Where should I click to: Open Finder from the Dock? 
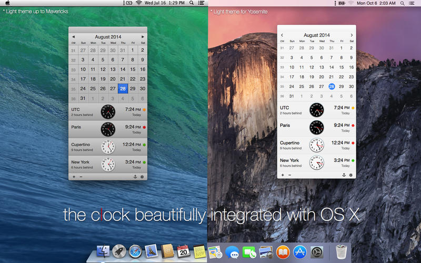click(x=103, y=251)
